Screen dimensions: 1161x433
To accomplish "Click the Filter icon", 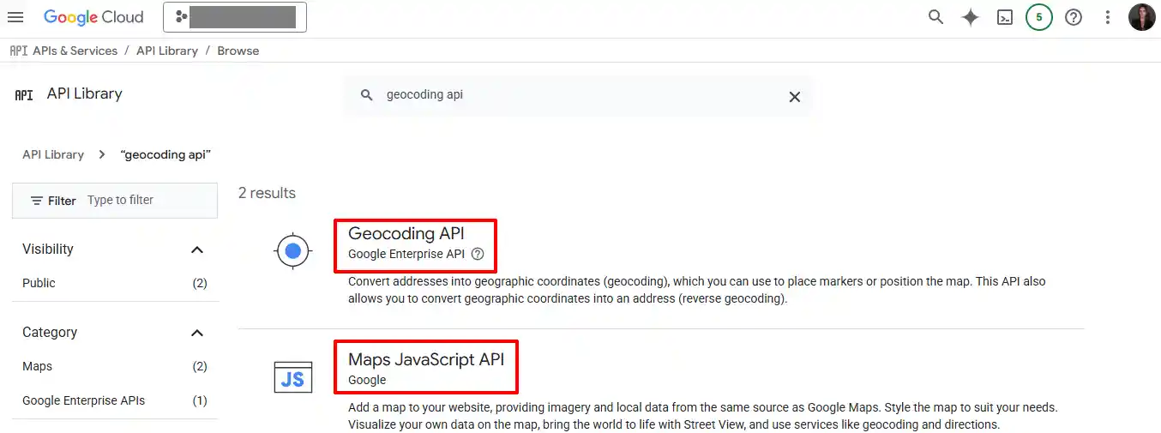I will [x=37, y=201].
